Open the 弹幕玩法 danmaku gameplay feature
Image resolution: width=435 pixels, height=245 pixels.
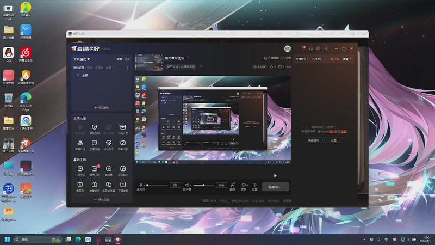point(80,145)
